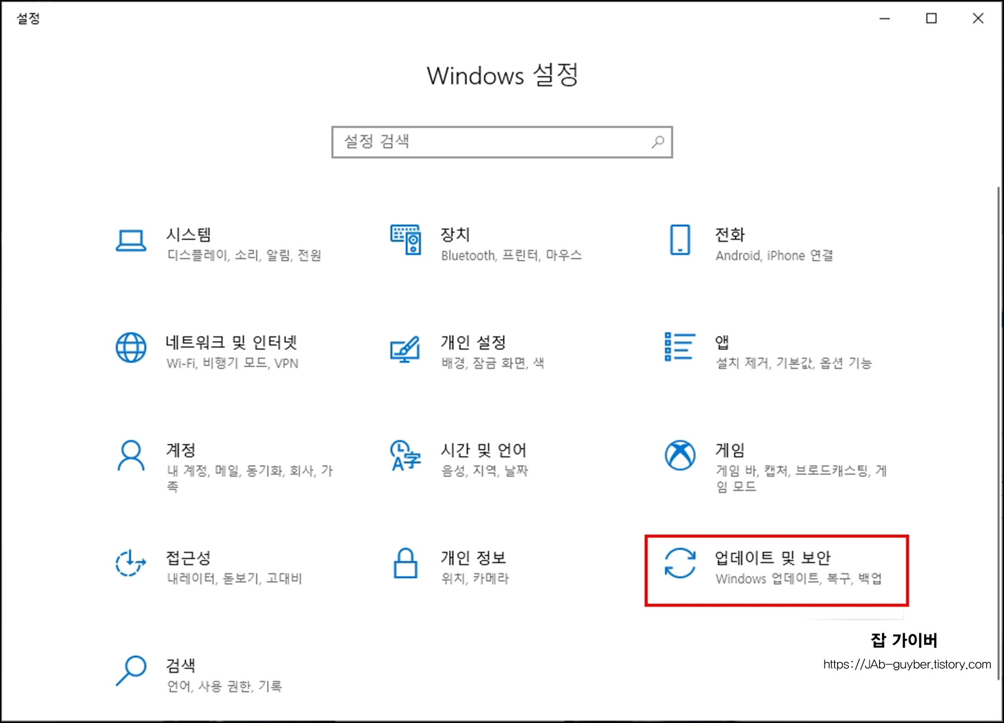Open the 개인 설정 paintbrush icon

(x=406, y=349)
